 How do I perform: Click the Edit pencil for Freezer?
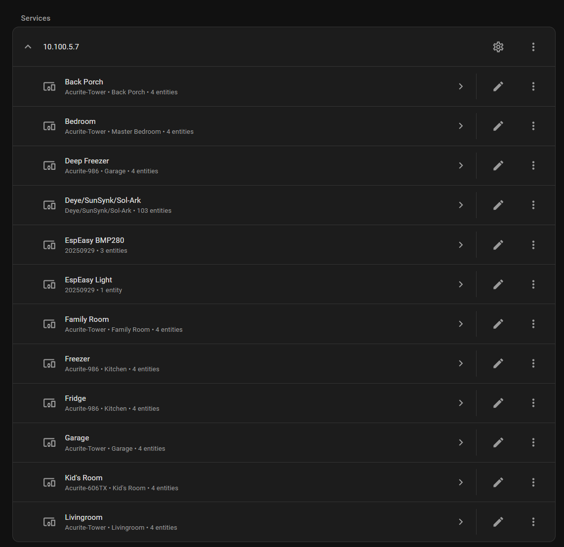[498, 363]
